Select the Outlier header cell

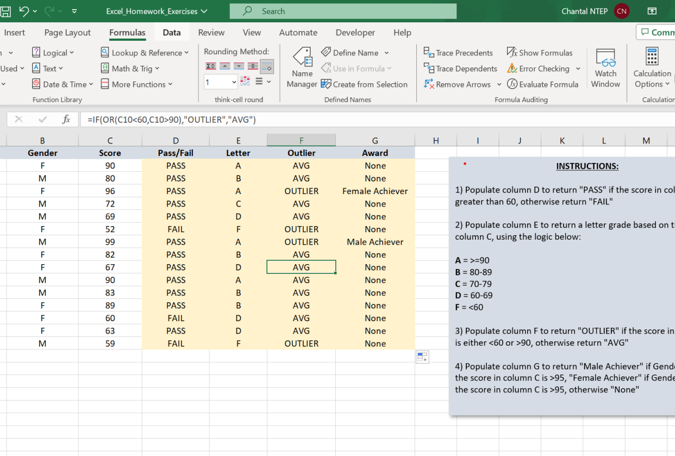[x=301, y=153]
